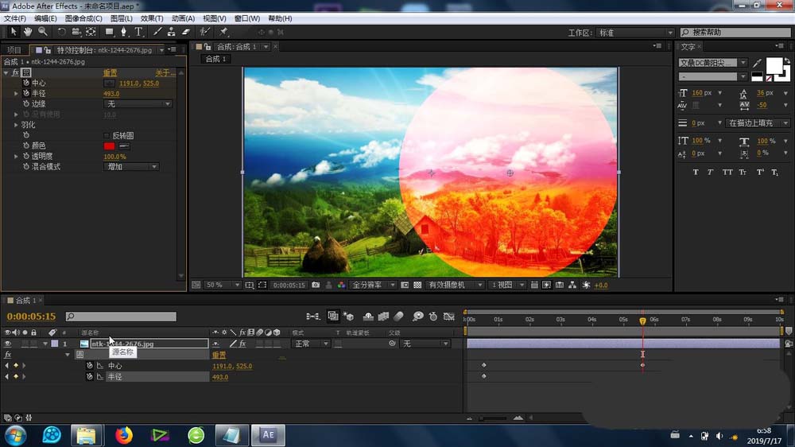Viewport: 795px width, 447px height.
Task: Open the 效果(T) menu
Action: 152,18
